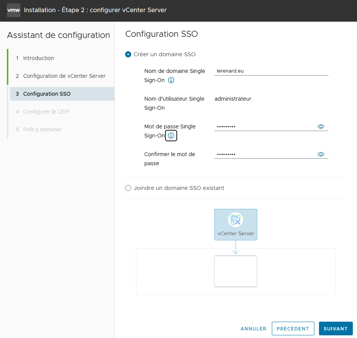Cancel the wizard with ANNULER

point(253,329)
